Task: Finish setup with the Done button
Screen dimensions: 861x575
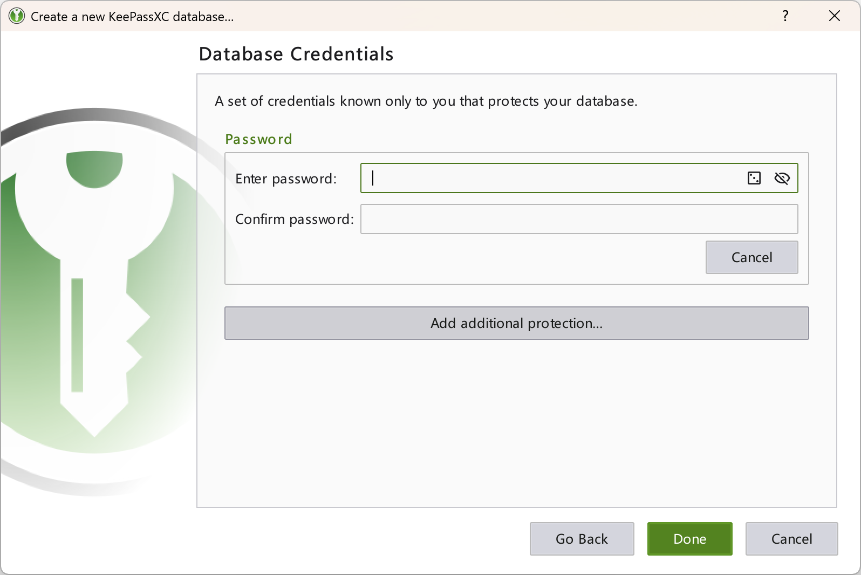Action: click(x=689, y=539)
